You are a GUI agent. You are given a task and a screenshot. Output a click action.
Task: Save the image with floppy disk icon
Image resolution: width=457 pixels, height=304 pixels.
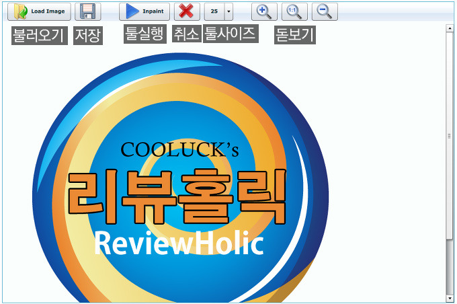(x=88, y=11)
